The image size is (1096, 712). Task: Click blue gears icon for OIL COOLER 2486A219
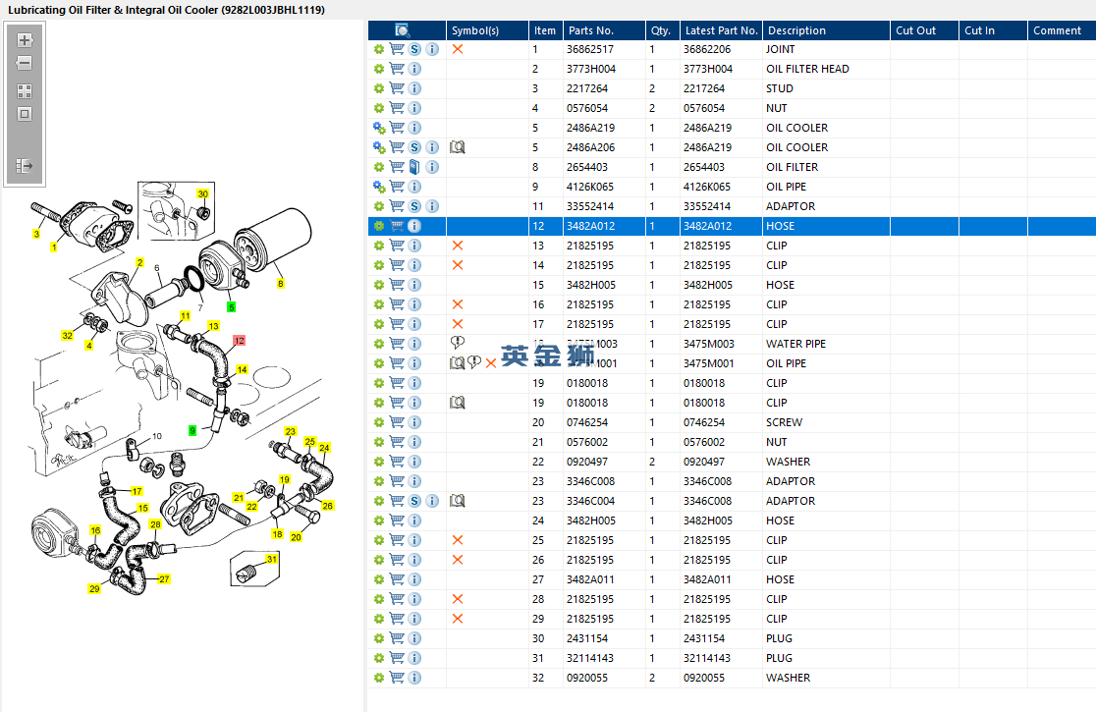pyautogui.click(x=379, y=128)
